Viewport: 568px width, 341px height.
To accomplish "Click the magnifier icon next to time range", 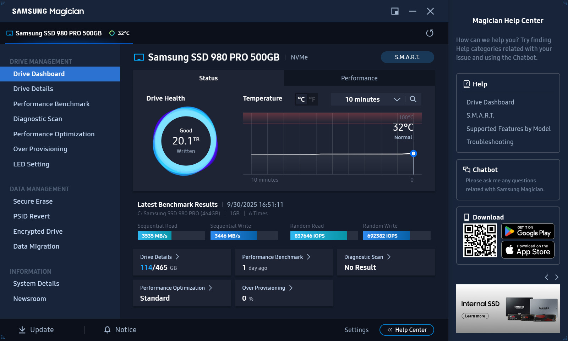I will (413, 99).
